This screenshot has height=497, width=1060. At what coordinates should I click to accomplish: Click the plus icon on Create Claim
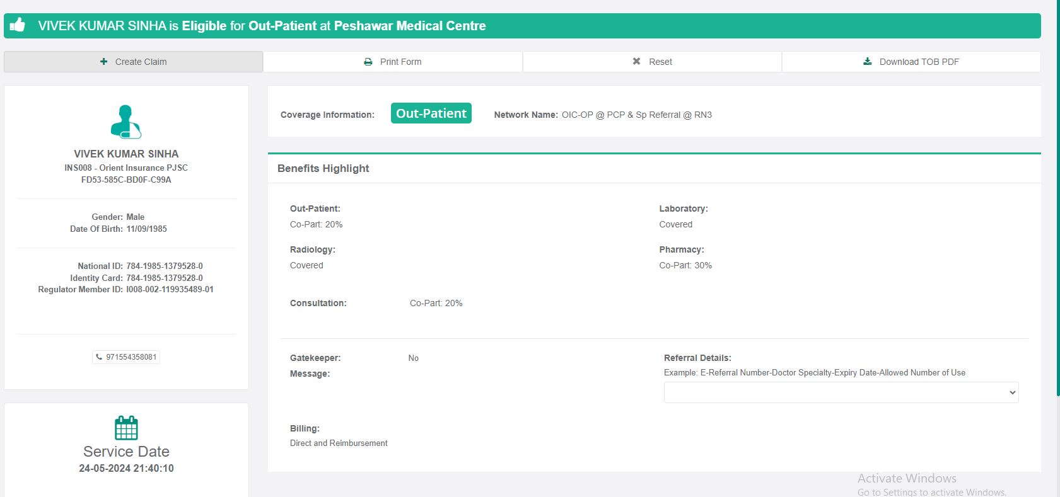[103, 62]
